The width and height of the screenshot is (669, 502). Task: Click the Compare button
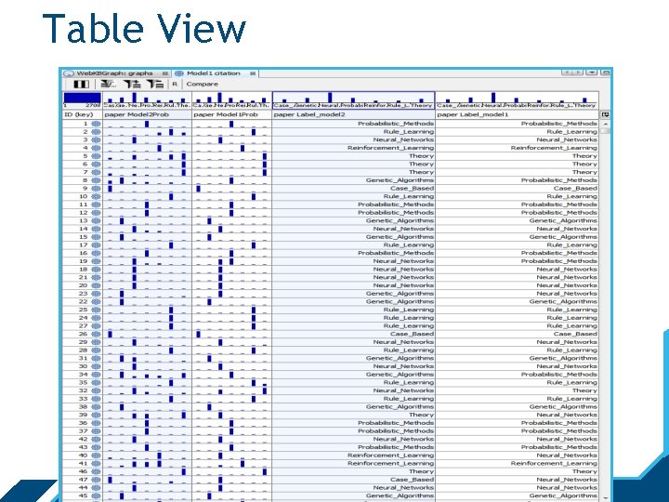(x=202, y=84)
